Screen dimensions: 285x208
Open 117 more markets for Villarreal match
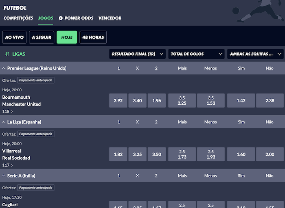[x=8, y=165]
